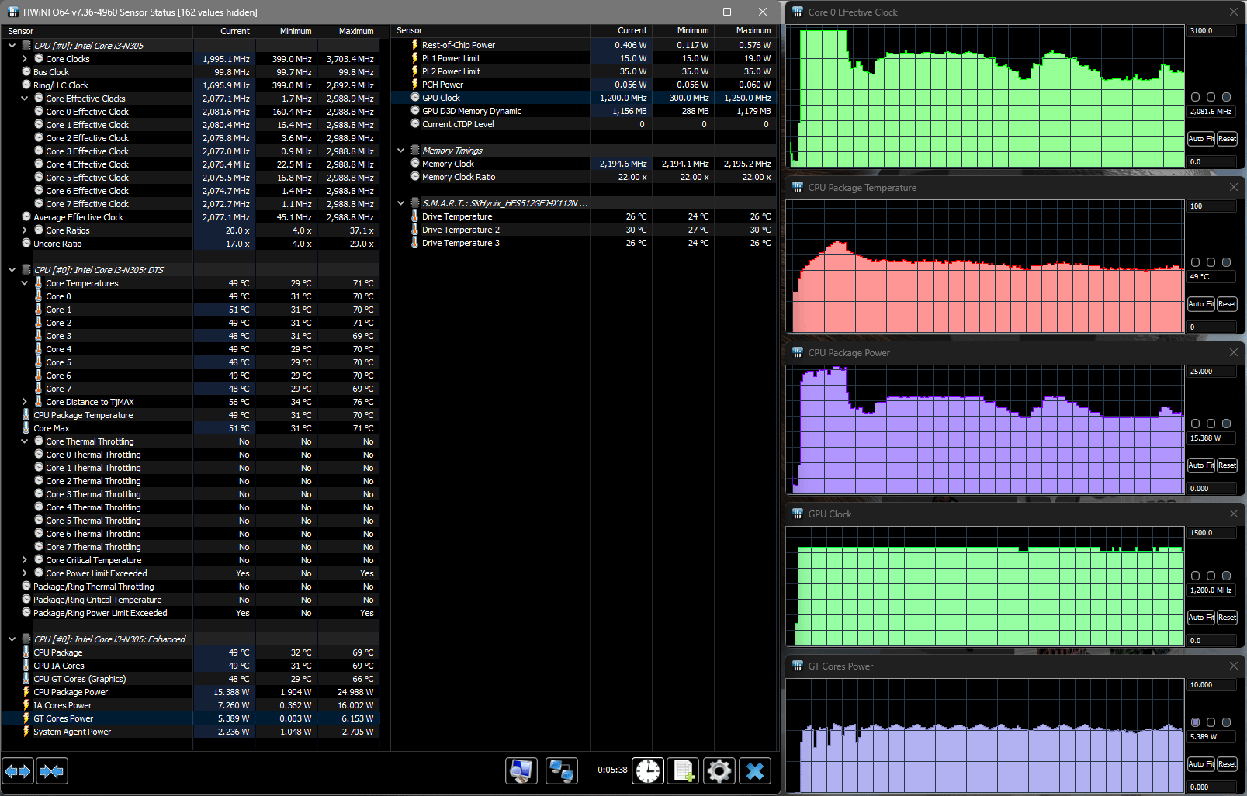Open sensor settings gear icon
The height and width of the screenshot is (796, 1247).
point(719,770)
